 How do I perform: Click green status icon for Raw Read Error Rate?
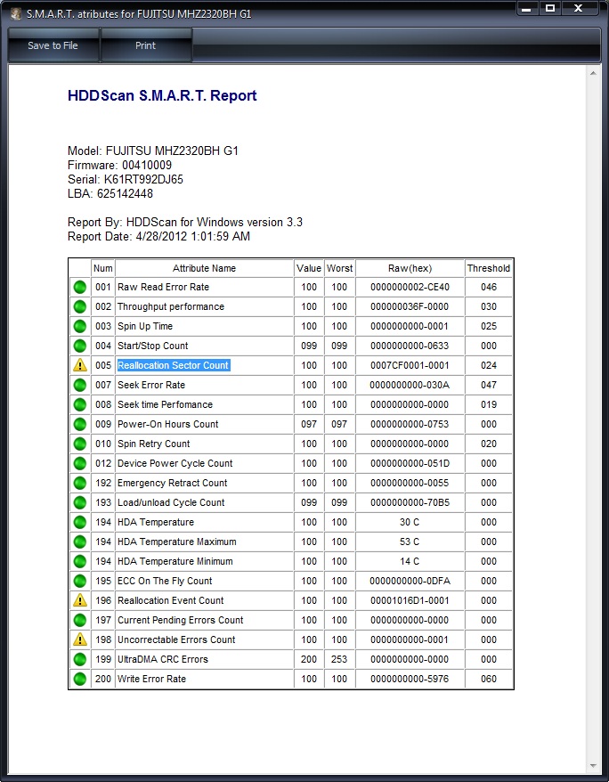(80, 288)
